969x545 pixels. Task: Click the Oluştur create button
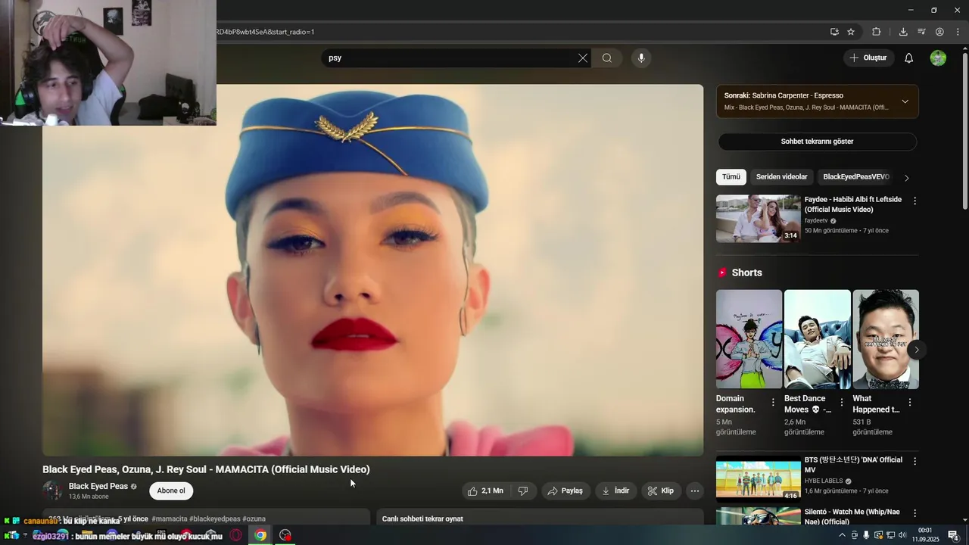click(x=868, y=58)
